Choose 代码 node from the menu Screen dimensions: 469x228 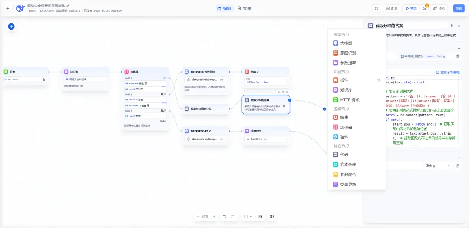pyautogui.click(x=343, y=155)
